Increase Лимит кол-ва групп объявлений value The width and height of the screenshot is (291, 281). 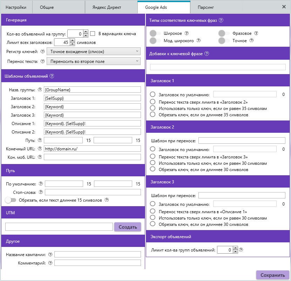235,248
